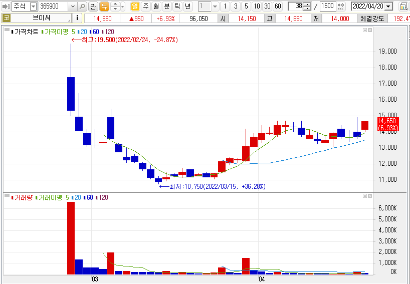Click the up/down stock navigation stepper

(x=115, y=7)
